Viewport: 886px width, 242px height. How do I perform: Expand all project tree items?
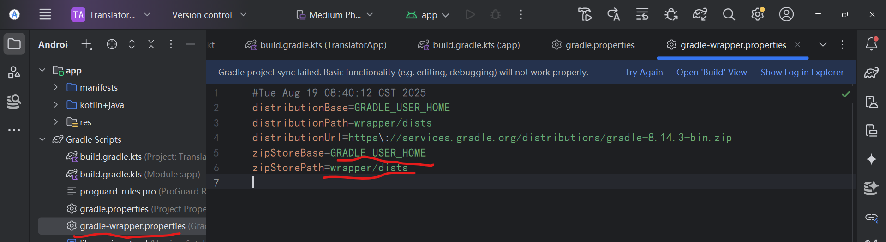click(x=132, y=44)
